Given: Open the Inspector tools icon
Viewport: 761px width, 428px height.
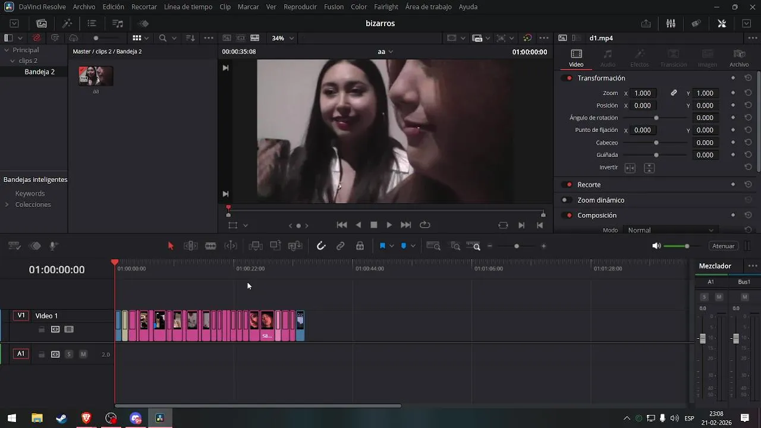Looking at the screenshot, I should click(x=722, y=23).
